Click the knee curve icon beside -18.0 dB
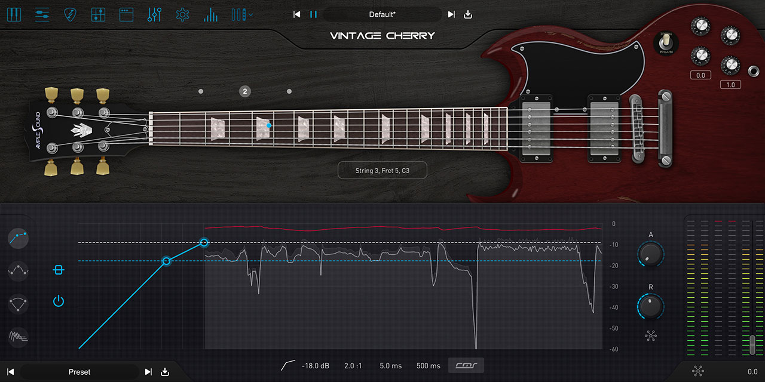The height and width of the screenshot is (382, 765). (287, 366)
